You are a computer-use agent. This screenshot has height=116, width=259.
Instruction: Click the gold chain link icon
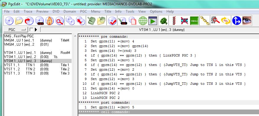pyautogui.click(x=205, y=21)
